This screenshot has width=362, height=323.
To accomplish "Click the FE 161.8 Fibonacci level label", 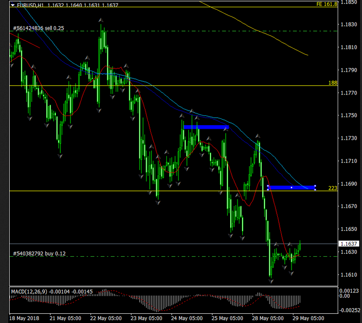I will (x=326, y=3).
